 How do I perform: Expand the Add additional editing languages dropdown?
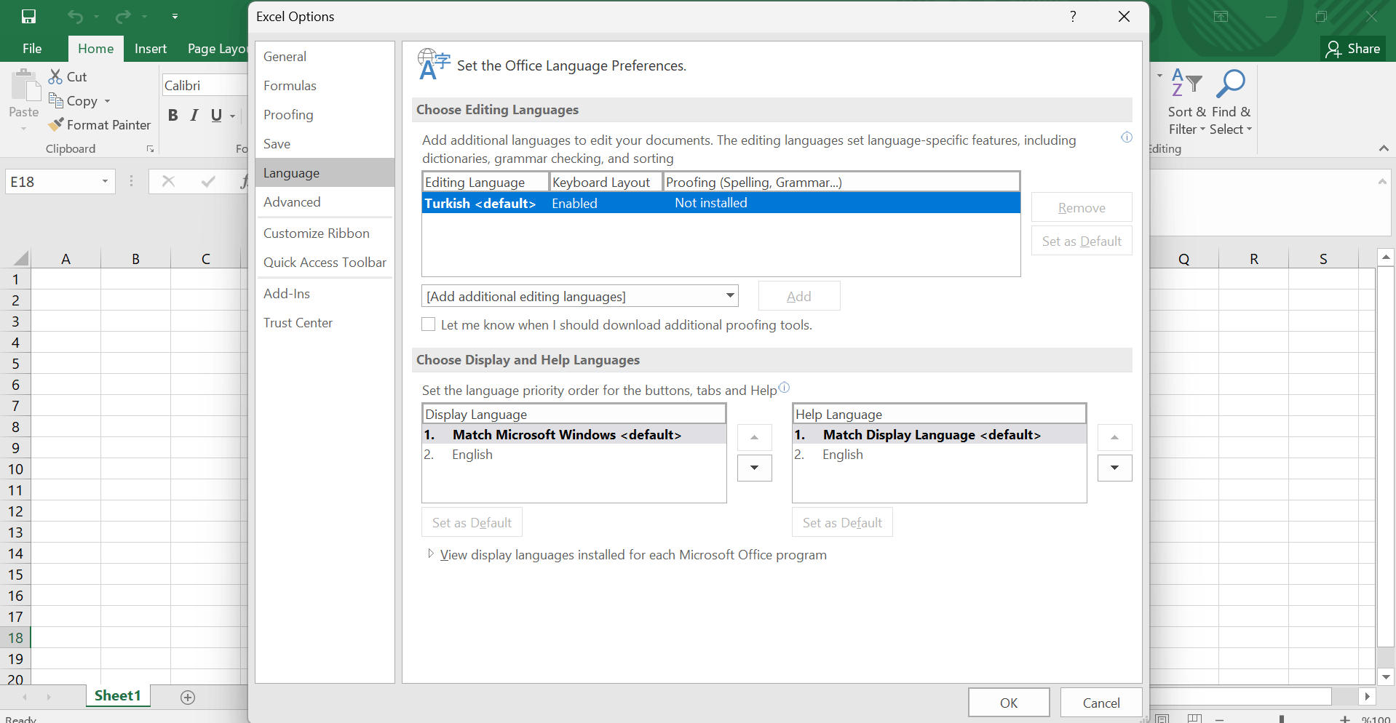click(x=729, y=295)
